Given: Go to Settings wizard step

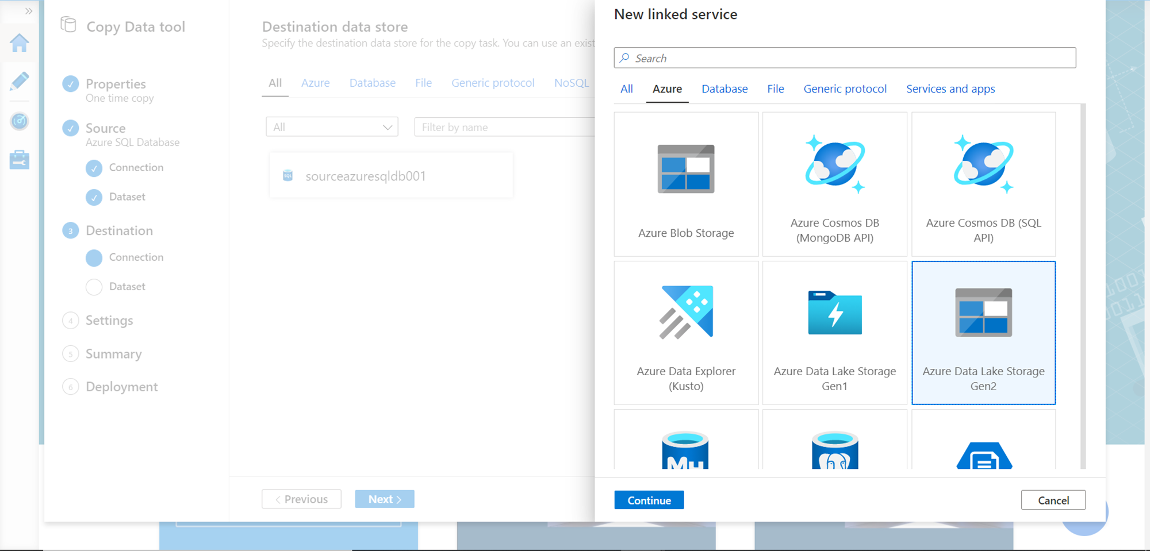Looking at the screenshot, I should (109, 321).
